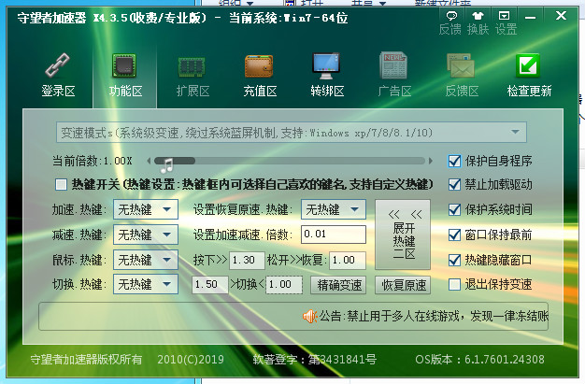
Task: Click the 换肤 shirt icon
Action: point(478,16)
